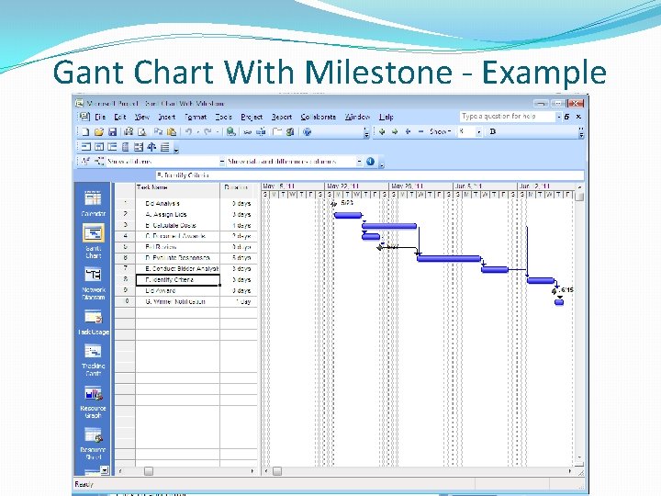Open the second combo box dropdown arrow
Image resolution: width=661 pixels, height=496 pixels.
360,162
